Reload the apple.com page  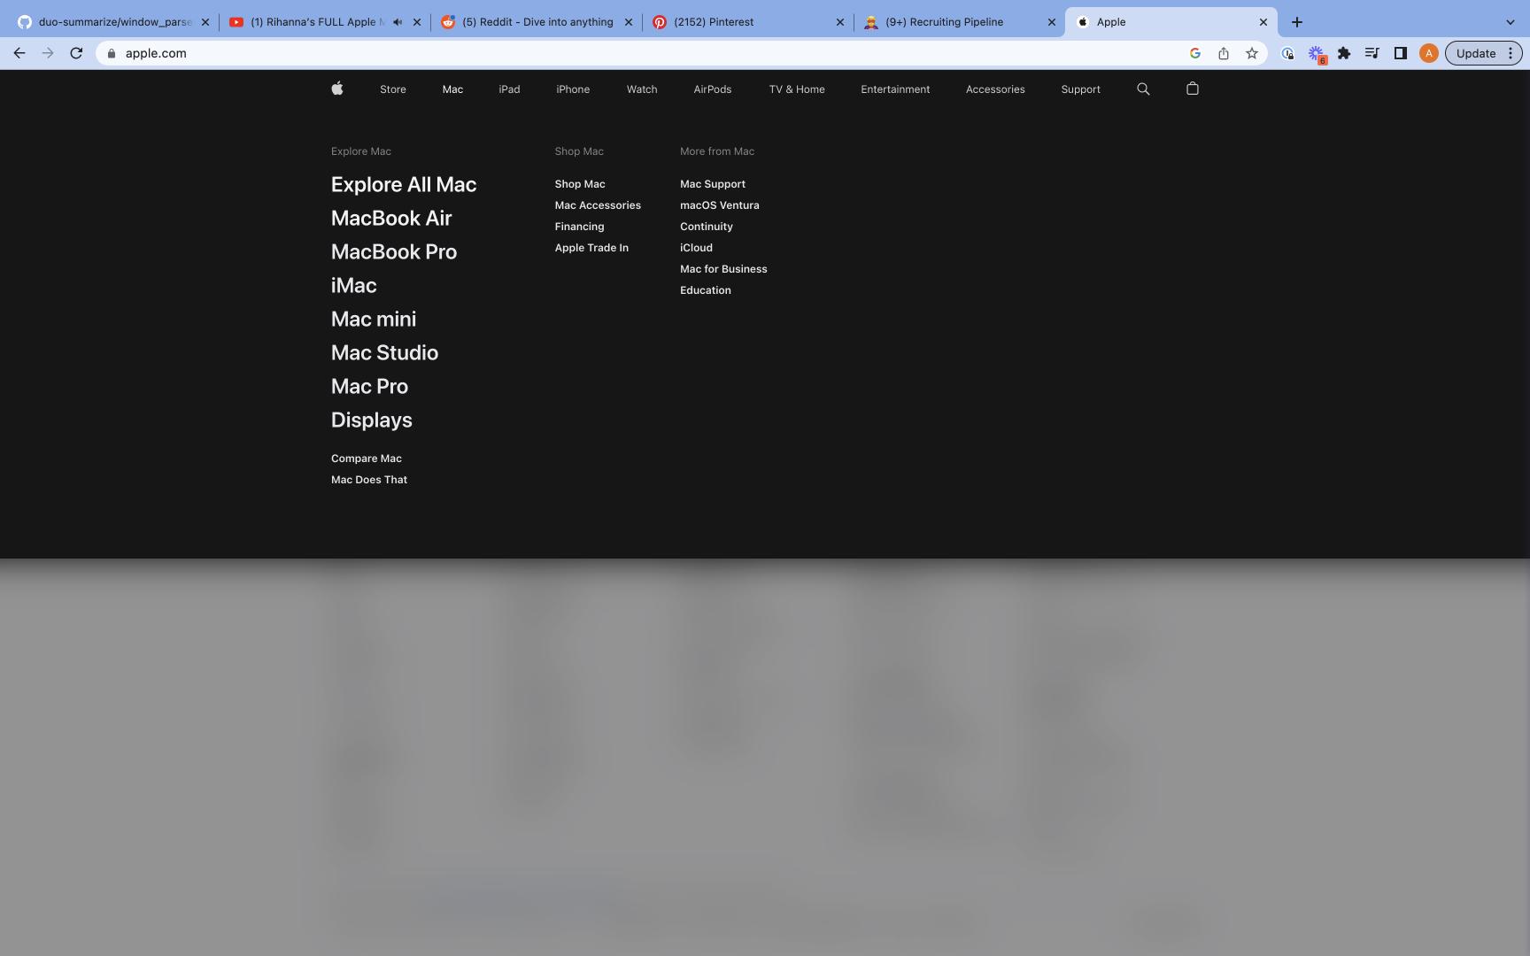76,53
